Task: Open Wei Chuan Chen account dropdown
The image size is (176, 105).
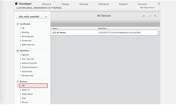Action: click(x=148, y=8)
